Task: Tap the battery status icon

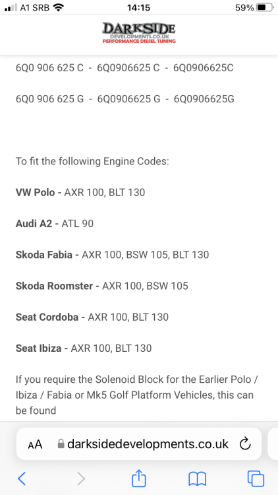Action: pos(265,7)
